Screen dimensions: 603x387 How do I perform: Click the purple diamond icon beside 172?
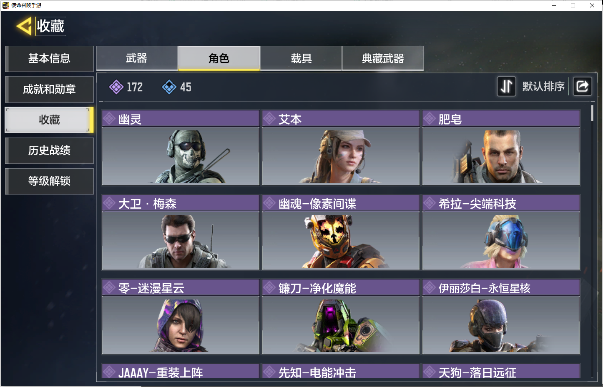(116, 87)
